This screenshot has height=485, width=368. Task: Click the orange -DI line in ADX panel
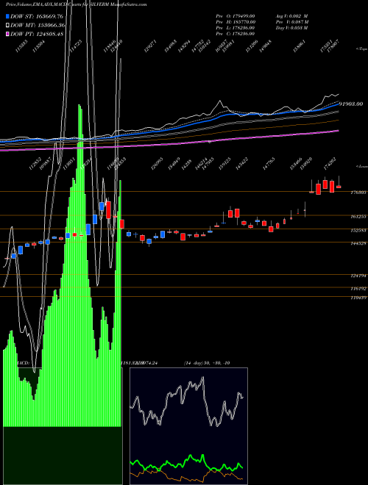[x=187, y=475]
